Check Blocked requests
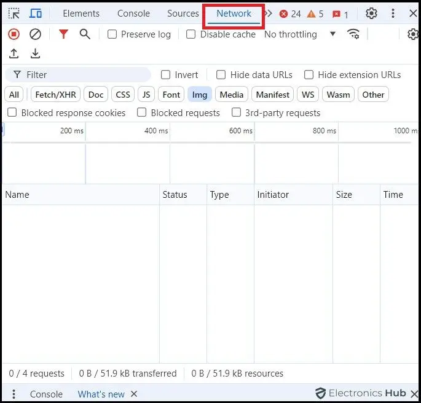 [x=141, y=112]
